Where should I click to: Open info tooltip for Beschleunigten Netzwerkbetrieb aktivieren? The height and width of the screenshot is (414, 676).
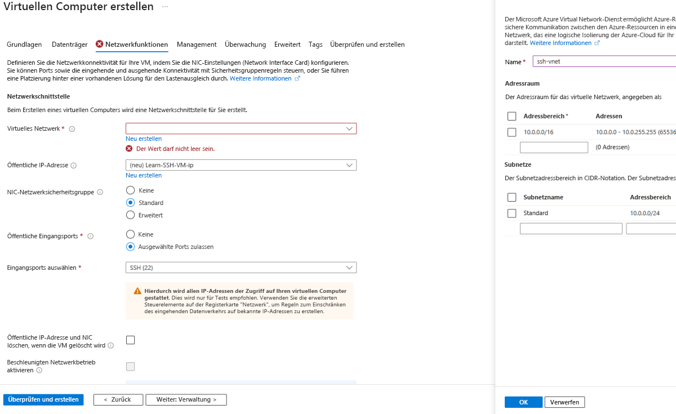coord(39,370)
